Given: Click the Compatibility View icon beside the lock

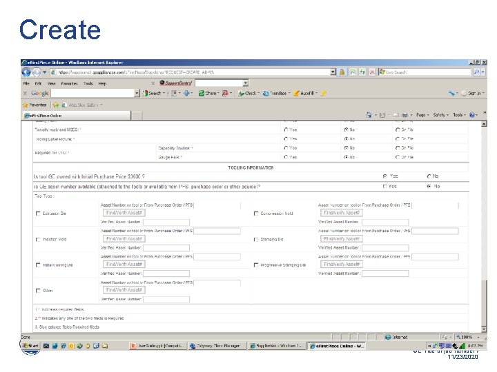Looking at the screenshot, I should coord(353,72).
